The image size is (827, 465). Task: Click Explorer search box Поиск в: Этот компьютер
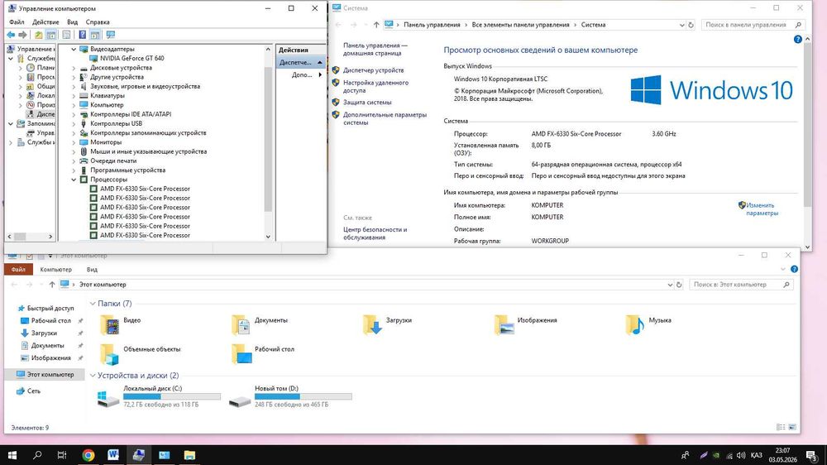[x=741, y=285]
